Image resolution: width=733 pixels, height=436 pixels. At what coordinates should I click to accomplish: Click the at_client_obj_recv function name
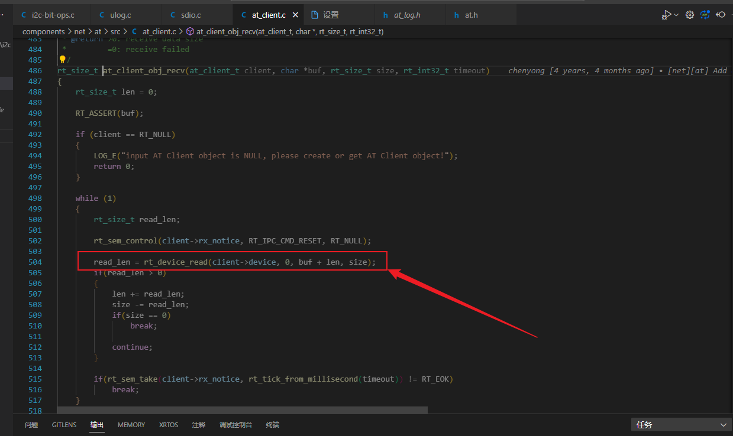click(x=144, y=71)
